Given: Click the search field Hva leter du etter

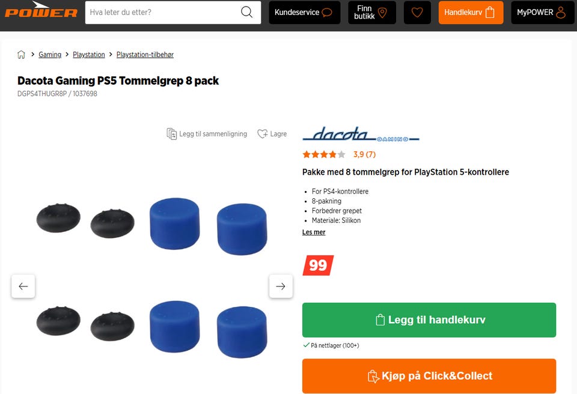Looking at the screenshot, I should tap(162, 13).
